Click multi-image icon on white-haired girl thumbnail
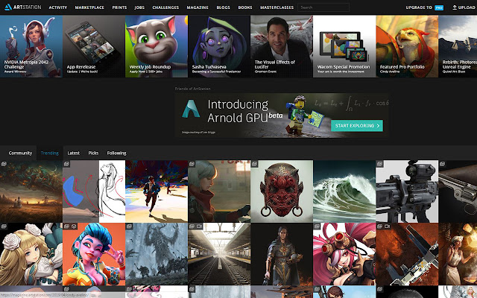The width and height of the screenshot is (477, 298). tap(192, 164)
